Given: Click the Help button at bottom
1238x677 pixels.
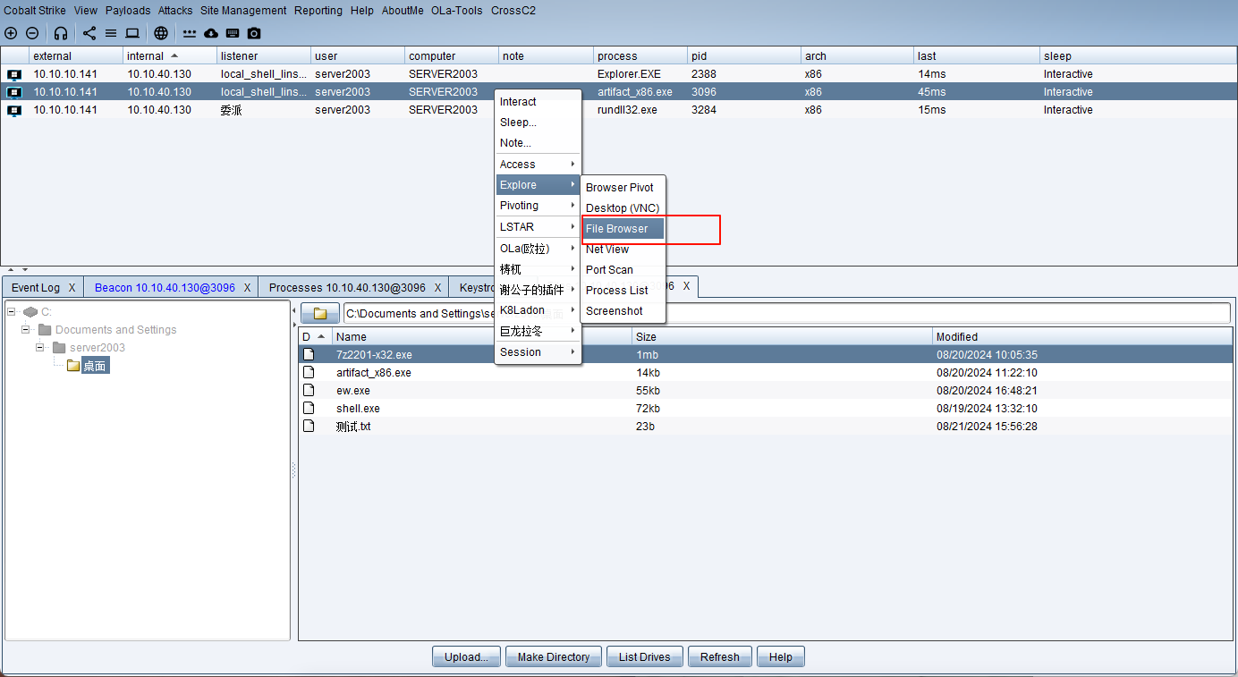Looking at the screenshot, I should (781, 657).
